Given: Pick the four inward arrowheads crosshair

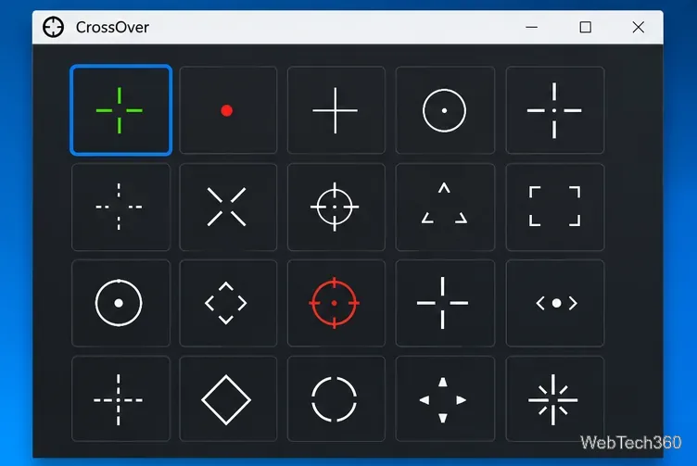Looking at the screenshot, I should (445, 399).
